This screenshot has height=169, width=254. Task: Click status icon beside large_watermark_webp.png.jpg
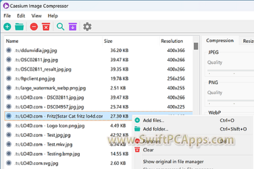tap(9, 88)
